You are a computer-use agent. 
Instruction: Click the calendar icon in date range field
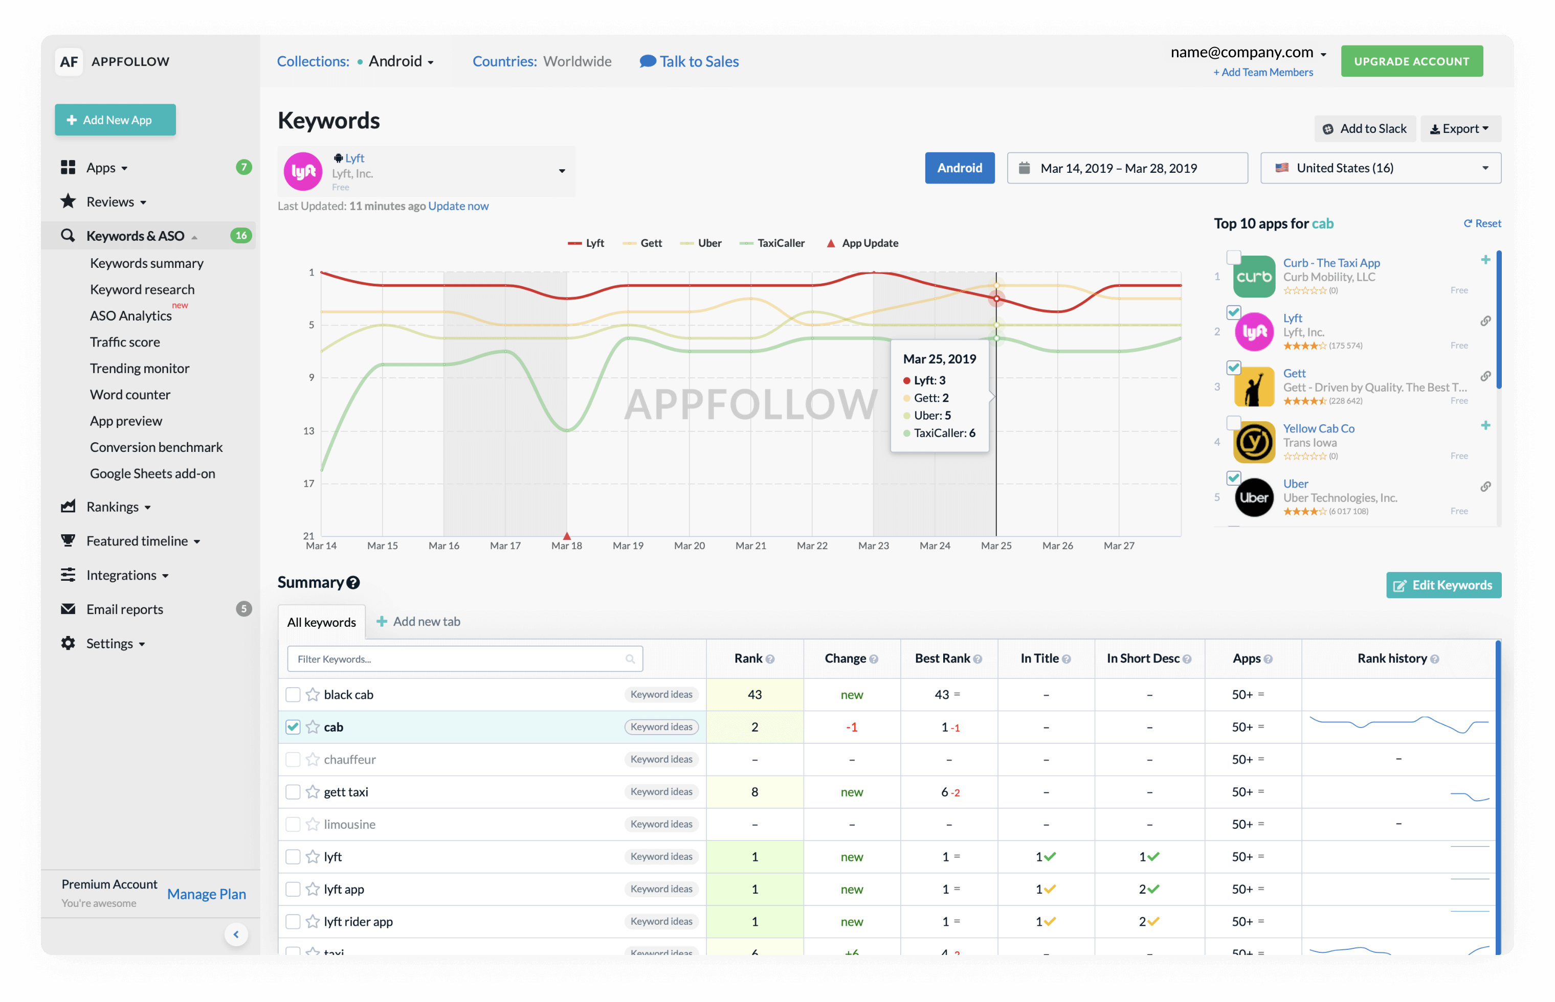coord(1024,168)
